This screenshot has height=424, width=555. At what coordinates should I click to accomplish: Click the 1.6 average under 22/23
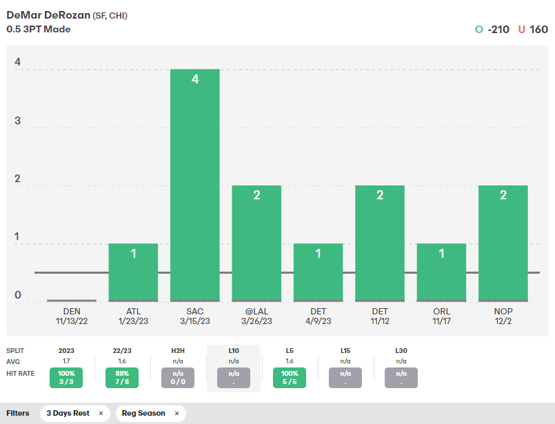122,361
